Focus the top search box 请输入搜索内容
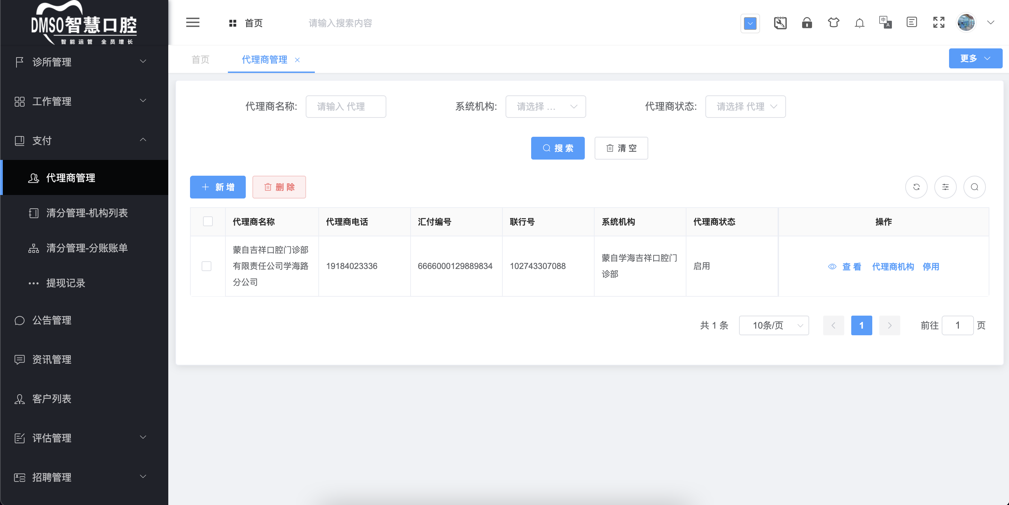The image size is (1009, 505). tap(340, 23)
